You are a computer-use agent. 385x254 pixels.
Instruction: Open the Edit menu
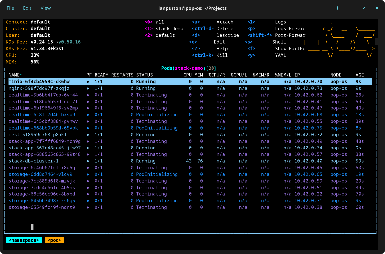[x=27, y=8]
